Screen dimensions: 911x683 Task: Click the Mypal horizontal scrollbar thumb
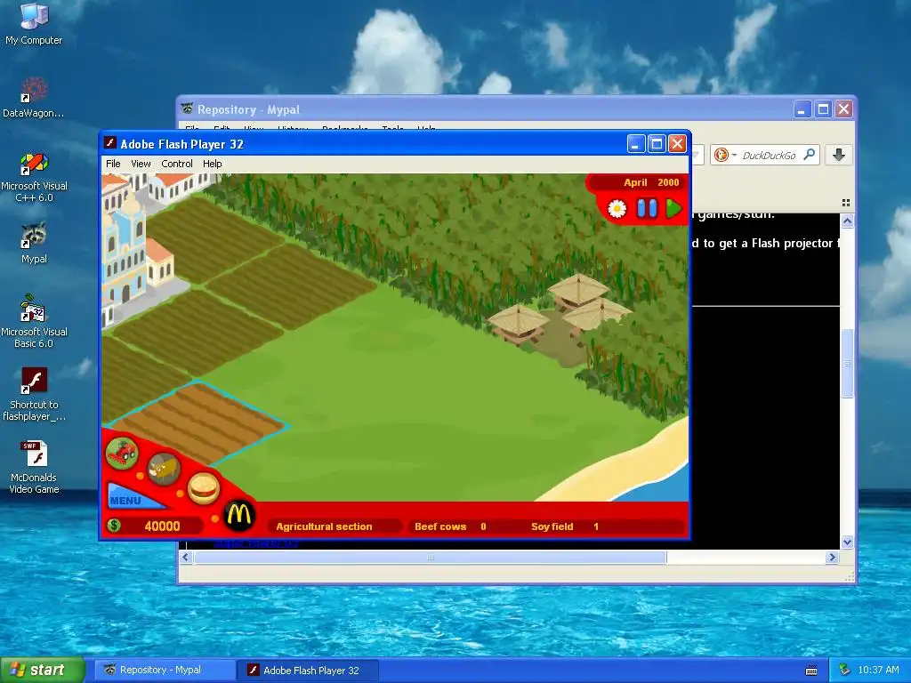pyautogui.click(x=430, y=557)
